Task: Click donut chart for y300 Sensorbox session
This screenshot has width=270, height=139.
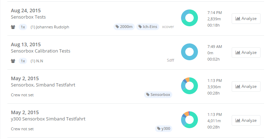Action: tap(189, 120)
